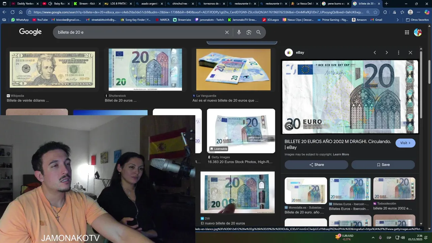The height and width of the screenshot is (243, 432).
Task: Click EUR/USD widget in taskbar
Action: 344,237
